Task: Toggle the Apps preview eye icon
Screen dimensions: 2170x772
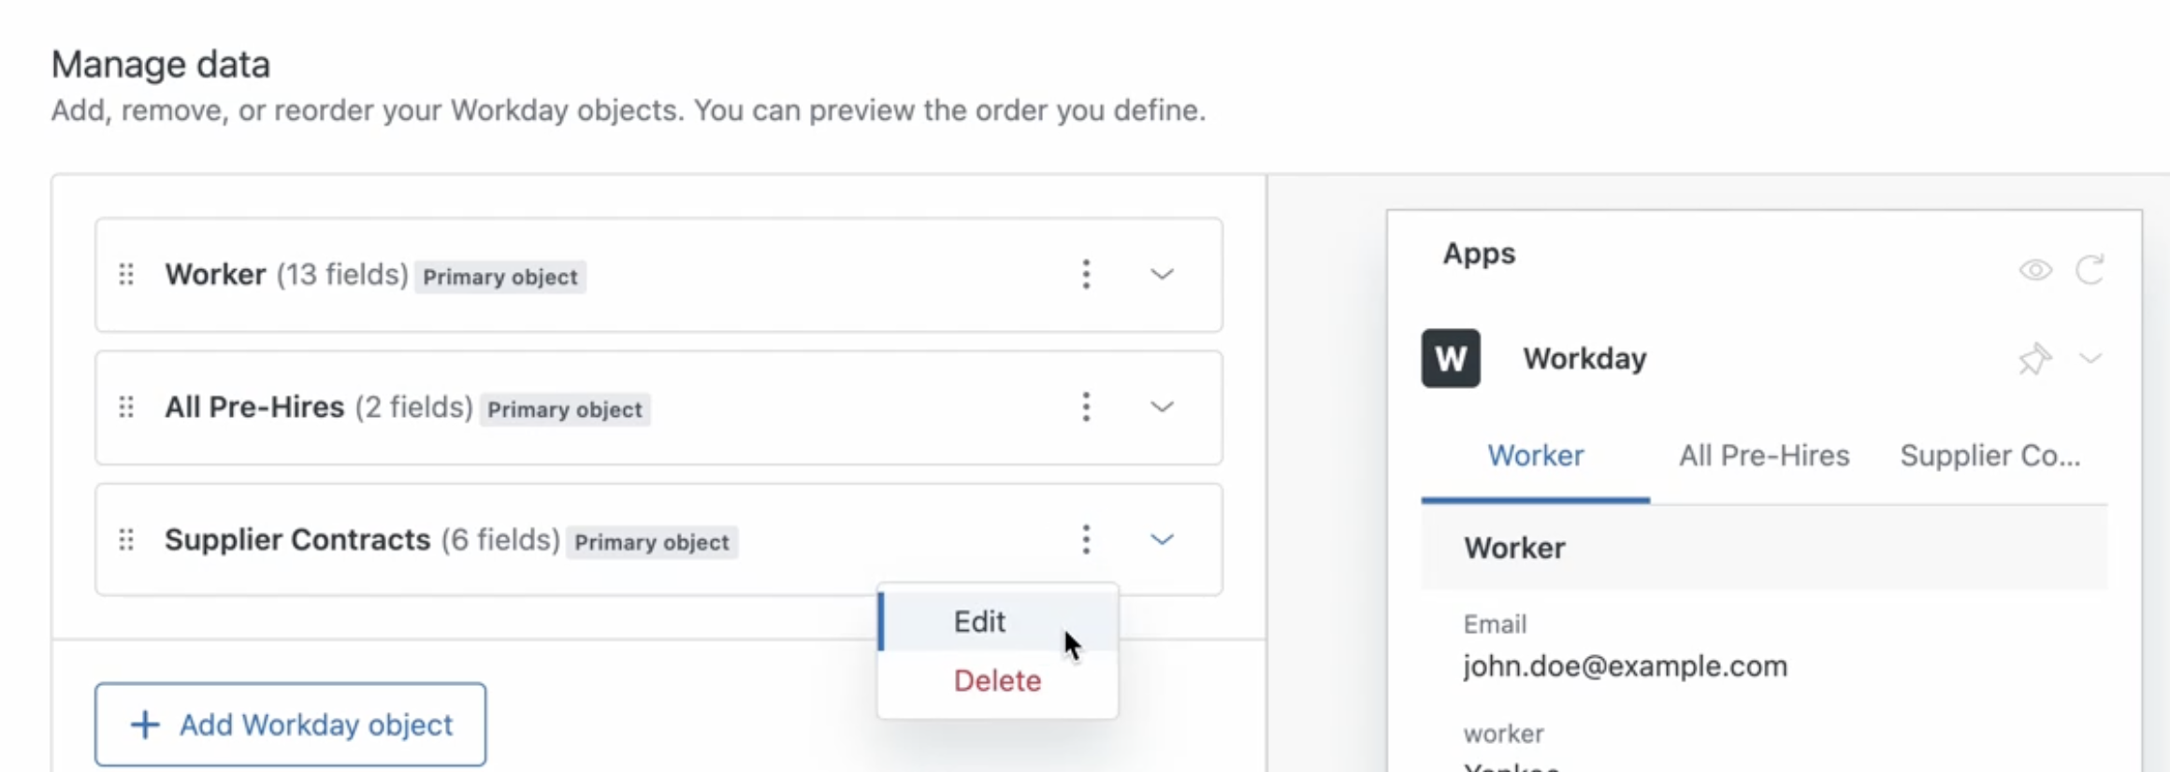Action: [2035, 270]
